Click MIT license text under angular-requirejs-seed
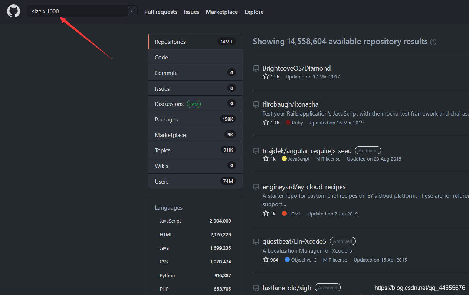 (328, 159)
